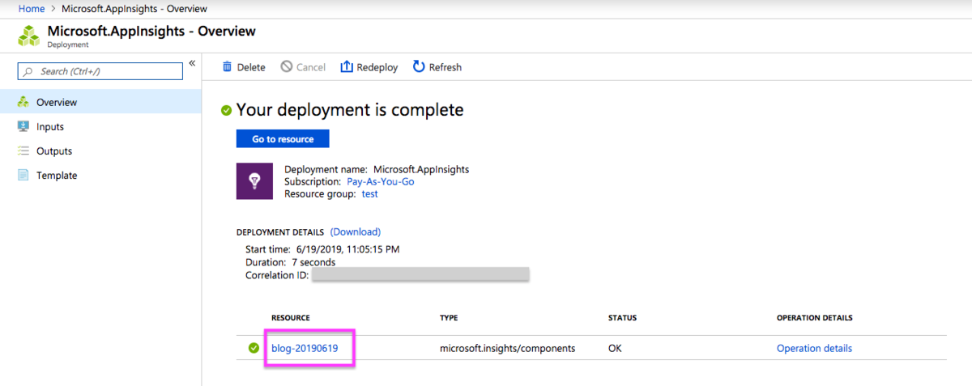Click Go to resource button

283,139
